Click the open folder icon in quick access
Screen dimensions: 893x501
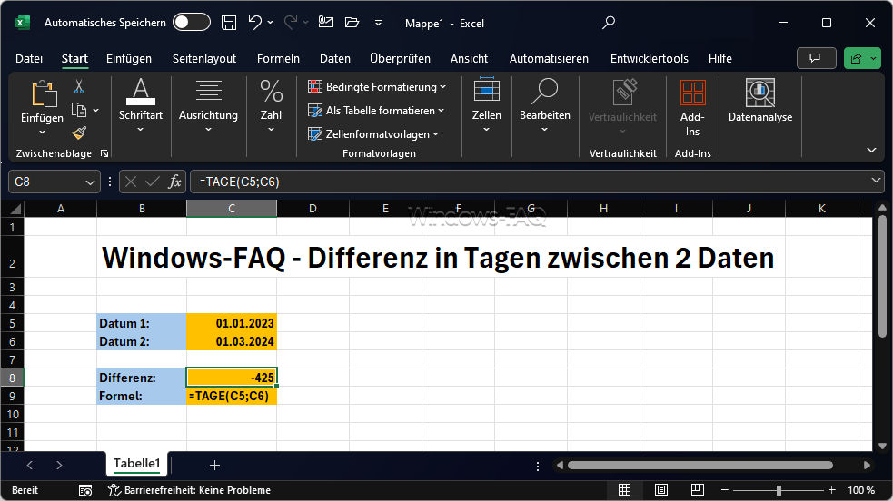pyautogui.click(x=352, y=22)
